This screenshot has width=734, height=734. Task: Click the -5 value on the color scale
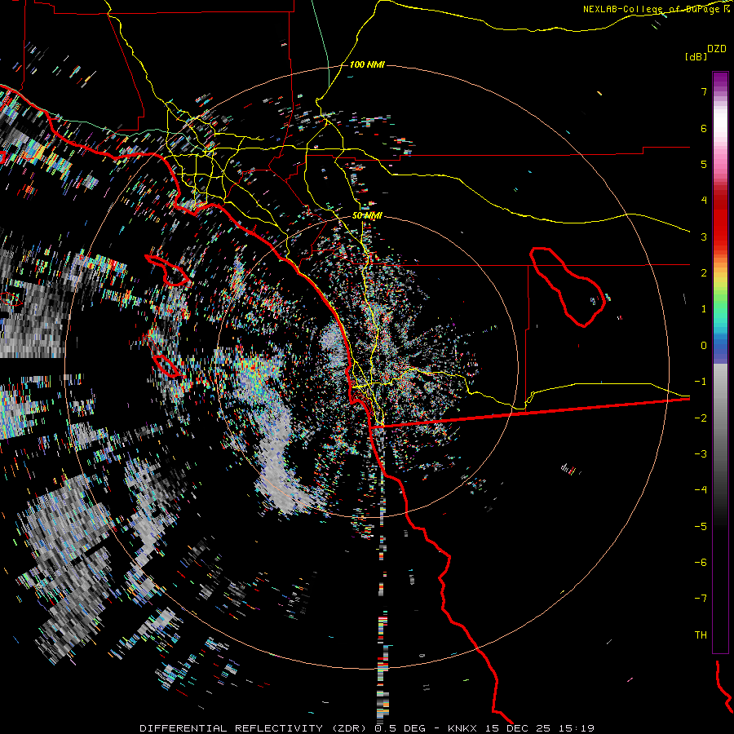[701, 526]
